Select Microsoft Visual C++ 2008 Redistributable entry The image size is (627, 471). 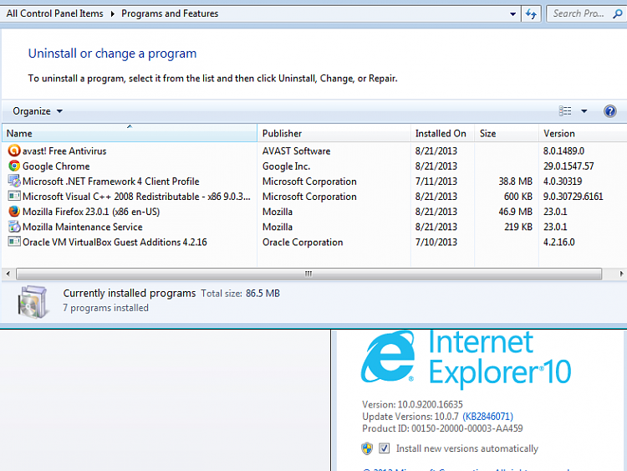[136, 197]
